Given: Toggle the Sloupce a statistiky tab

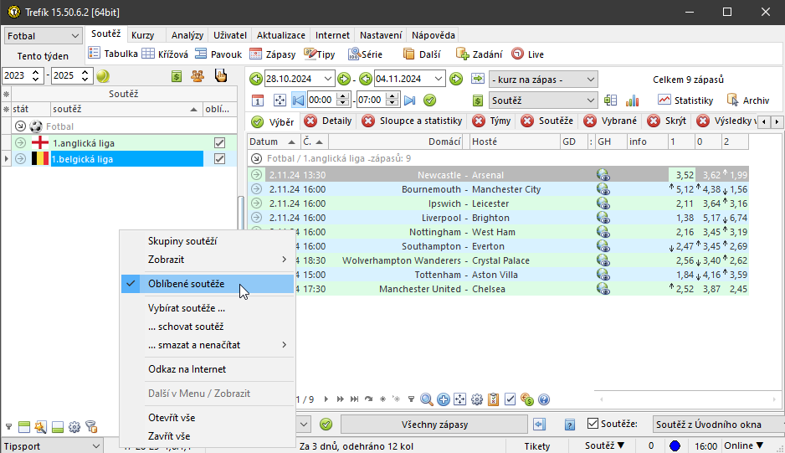Looking at the screenshot, I should coord(412,121).
